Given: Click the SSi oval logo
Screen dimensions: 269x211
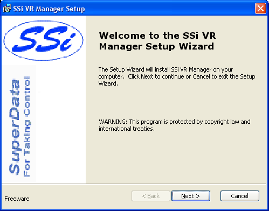Looking at the screenshot, I should 43,40.
